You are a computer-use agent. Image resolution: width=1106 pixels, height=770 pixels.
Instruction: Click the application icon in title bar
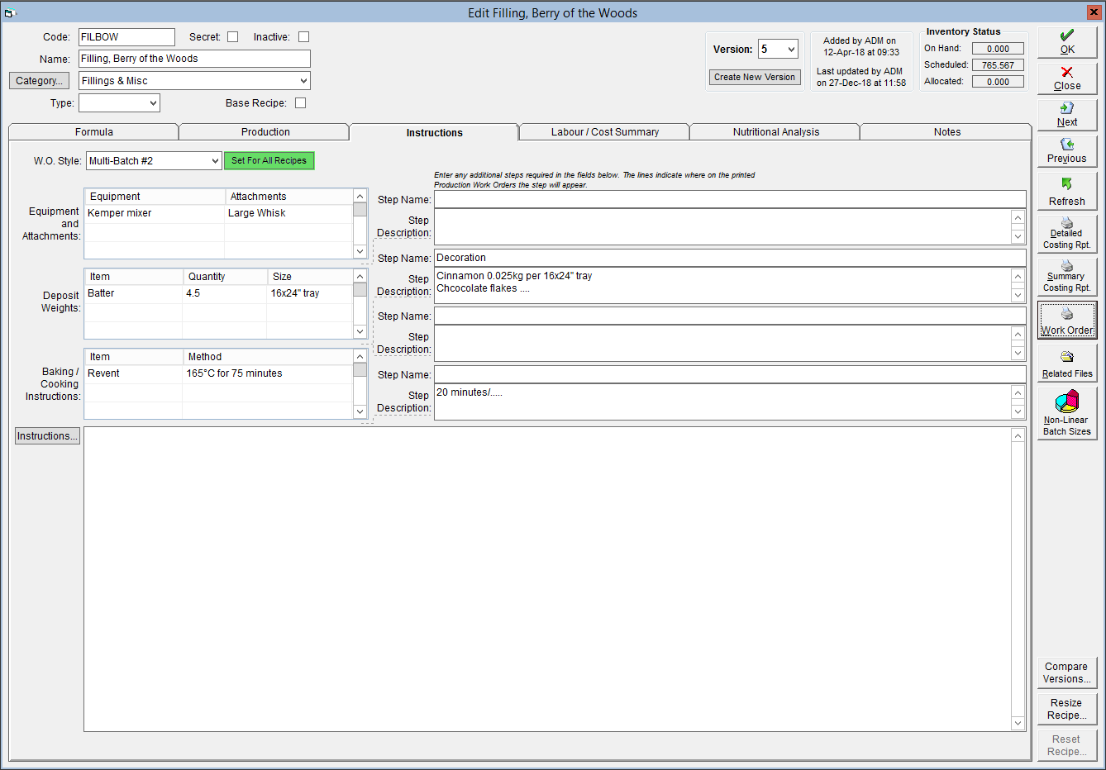[10, 12]
